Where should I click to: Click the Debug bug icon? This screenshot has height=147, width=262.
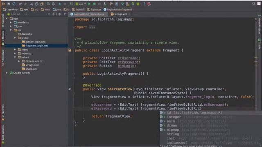95,4
